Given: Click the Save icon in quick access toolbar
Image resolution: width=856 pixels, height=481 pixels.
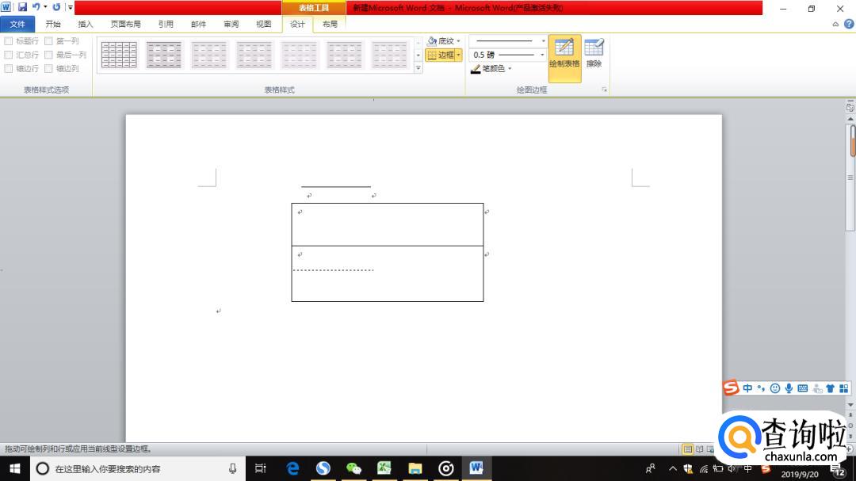Looking at the screenshot, I should tap(22, 7).
